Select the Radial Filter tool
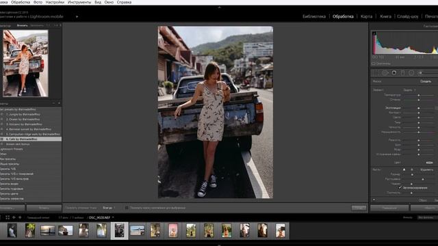 click(x=411, y=73)
